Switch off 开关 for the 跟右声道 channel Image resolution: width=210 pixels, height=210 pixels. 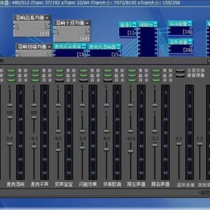[x=156, y=80]
